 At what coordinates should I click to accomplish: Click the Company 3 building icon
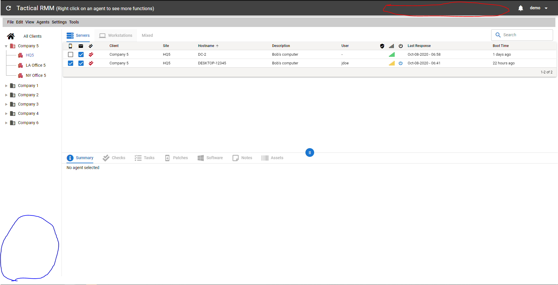[x=13, y=104]
